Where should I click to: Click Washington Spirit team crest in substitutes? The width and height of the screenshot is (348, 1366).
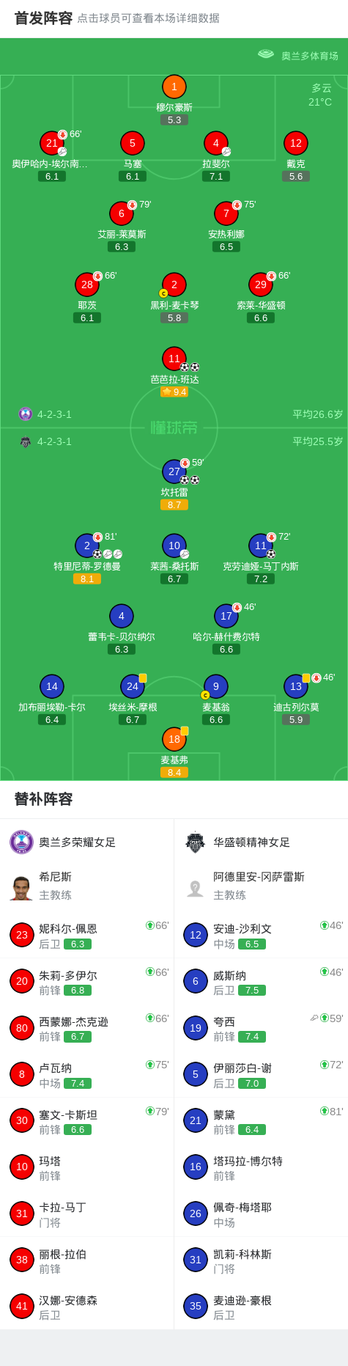(x=195, y=842)
